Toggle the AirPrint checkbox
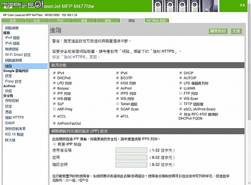The image size is (251, 185). coord(117,88)
